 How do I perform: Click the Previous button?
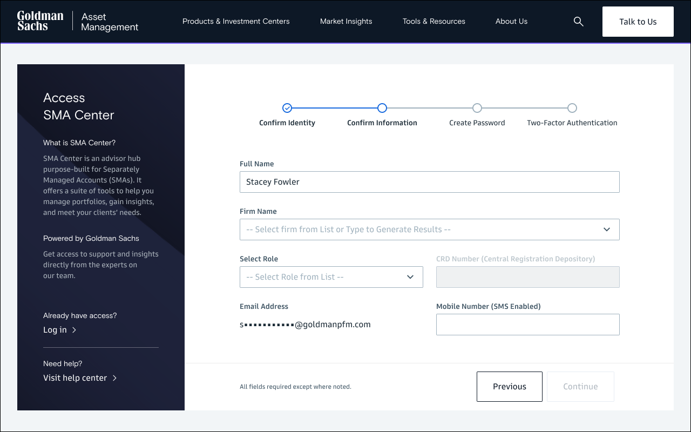coord(509,387)
